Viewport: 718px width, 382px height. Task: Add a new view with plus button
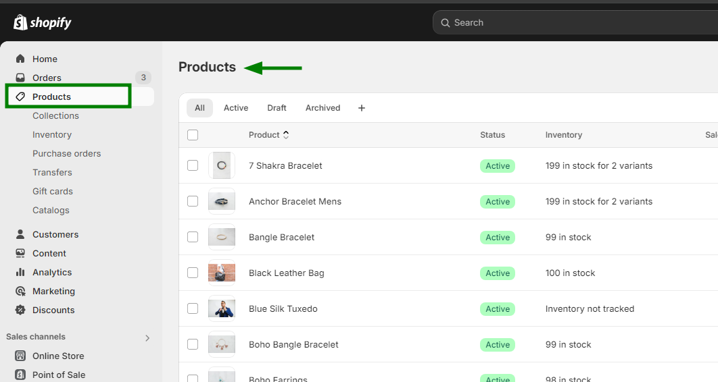[362, 108]
